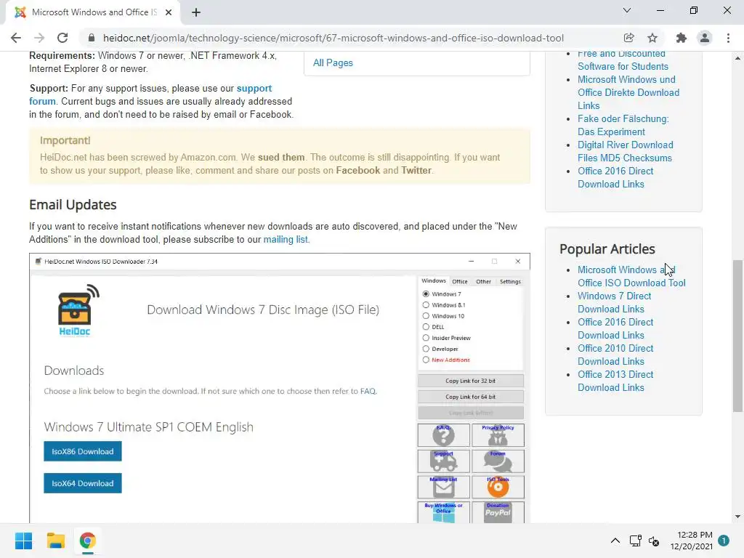Screen dimensions: 744x558
Task: View site security padlock info
Action: click(92, 38)
